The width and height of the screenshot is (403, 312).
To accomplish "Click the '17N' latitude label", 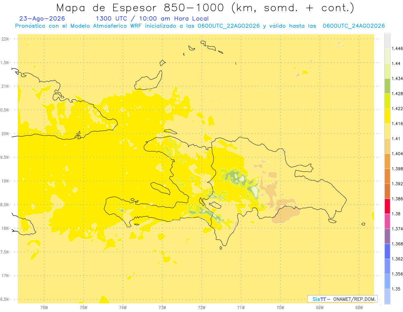I will (5, 276).
